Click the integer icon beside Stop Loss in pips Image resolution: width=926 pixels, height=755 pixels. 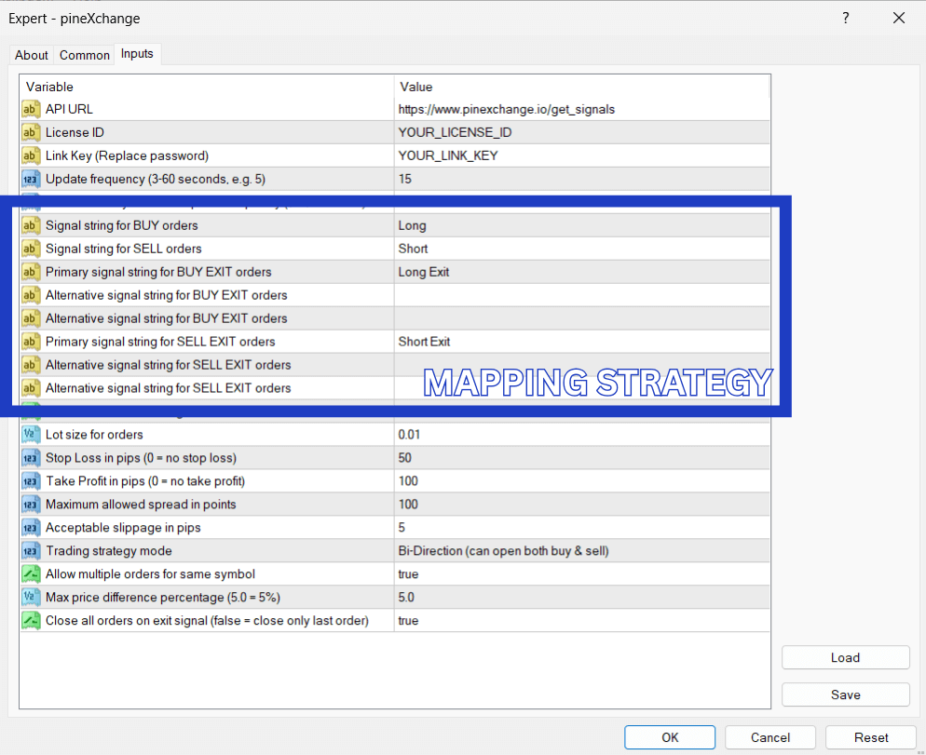tap(30, 458)
